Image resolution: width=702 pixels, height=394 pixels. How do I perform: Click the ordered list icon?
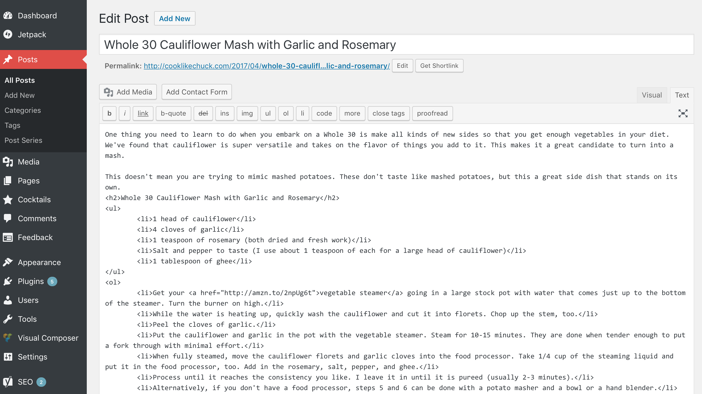[285, 113]
